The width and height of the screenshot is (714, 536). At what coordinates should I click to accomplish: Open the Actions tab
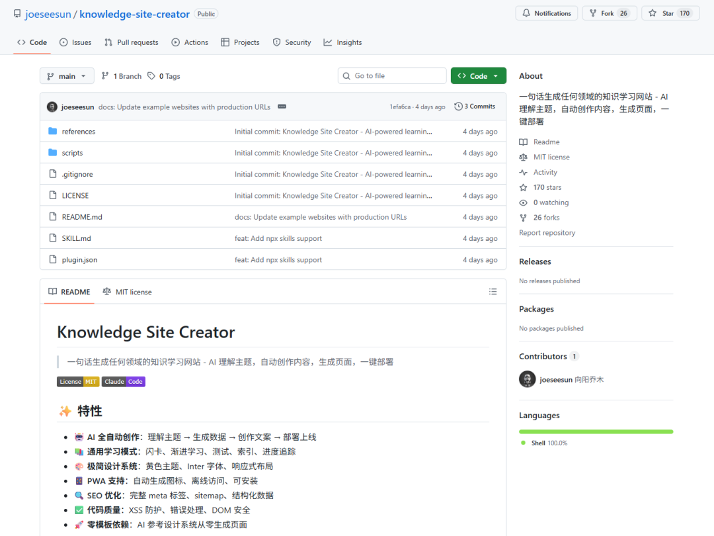click(x=190, y=42)
